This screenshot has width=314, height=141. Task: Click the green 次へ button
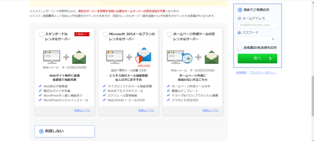click(x=257, y=58)
